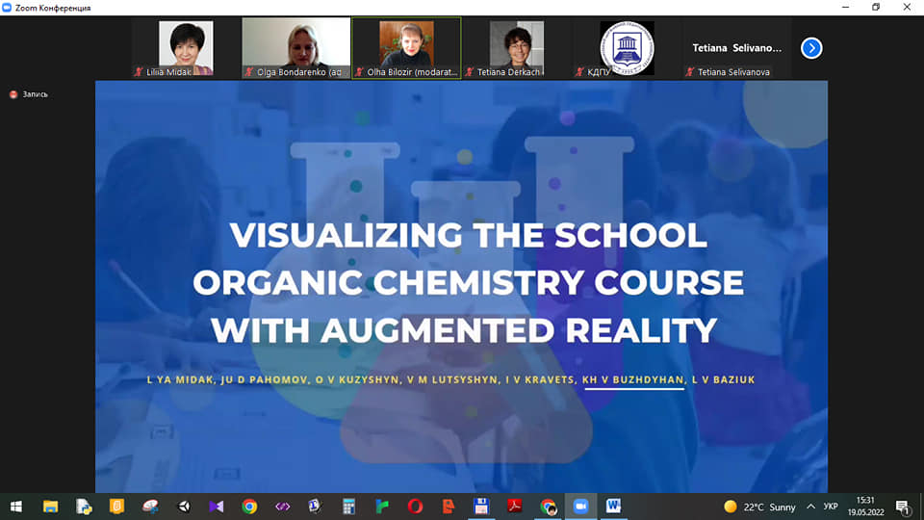Open Zoom from the Windows taskbar
The height and width of the screenshot is (520, 924).
[580, 506]
